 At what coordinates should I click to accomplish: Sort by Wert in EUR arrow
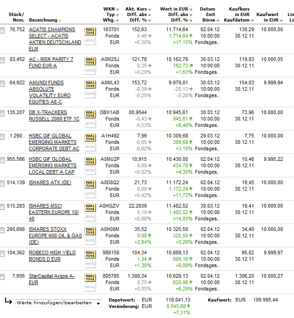point(191,10)
